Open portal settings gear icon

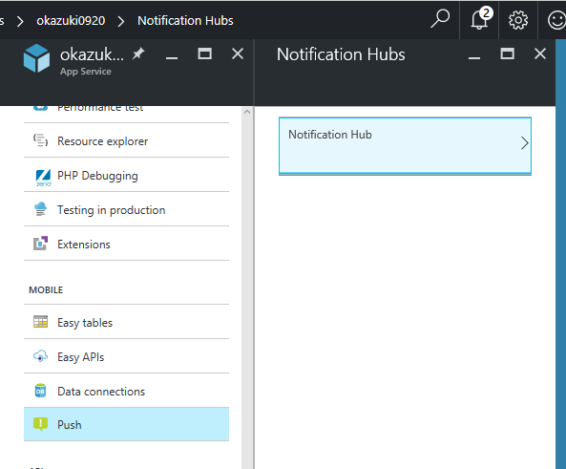coord(518,20)
